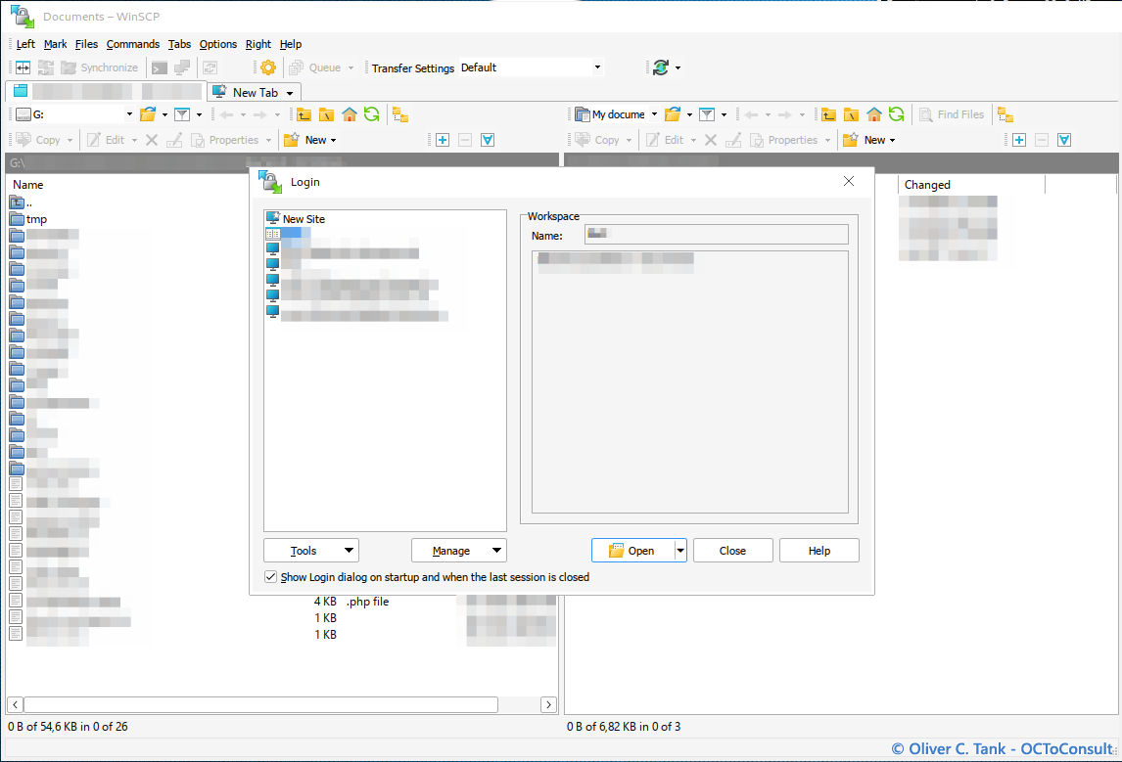Go to root directory in left panel

tap(326, 114)
